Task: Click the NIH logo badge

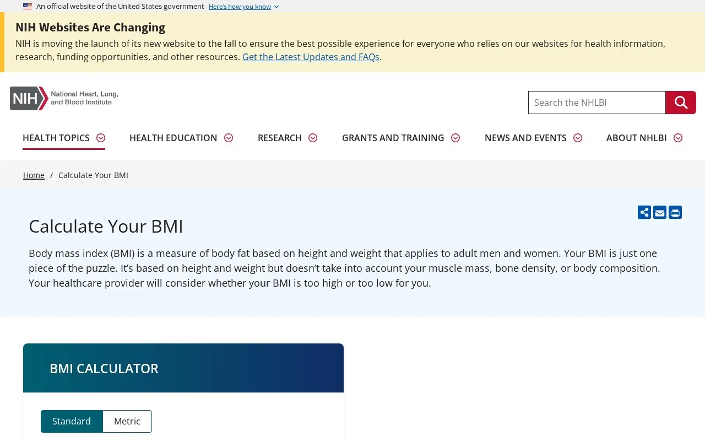Action: click(29, 99)
